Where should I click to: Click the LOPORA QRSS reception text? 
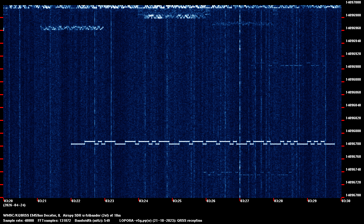[x=160, y=220]
